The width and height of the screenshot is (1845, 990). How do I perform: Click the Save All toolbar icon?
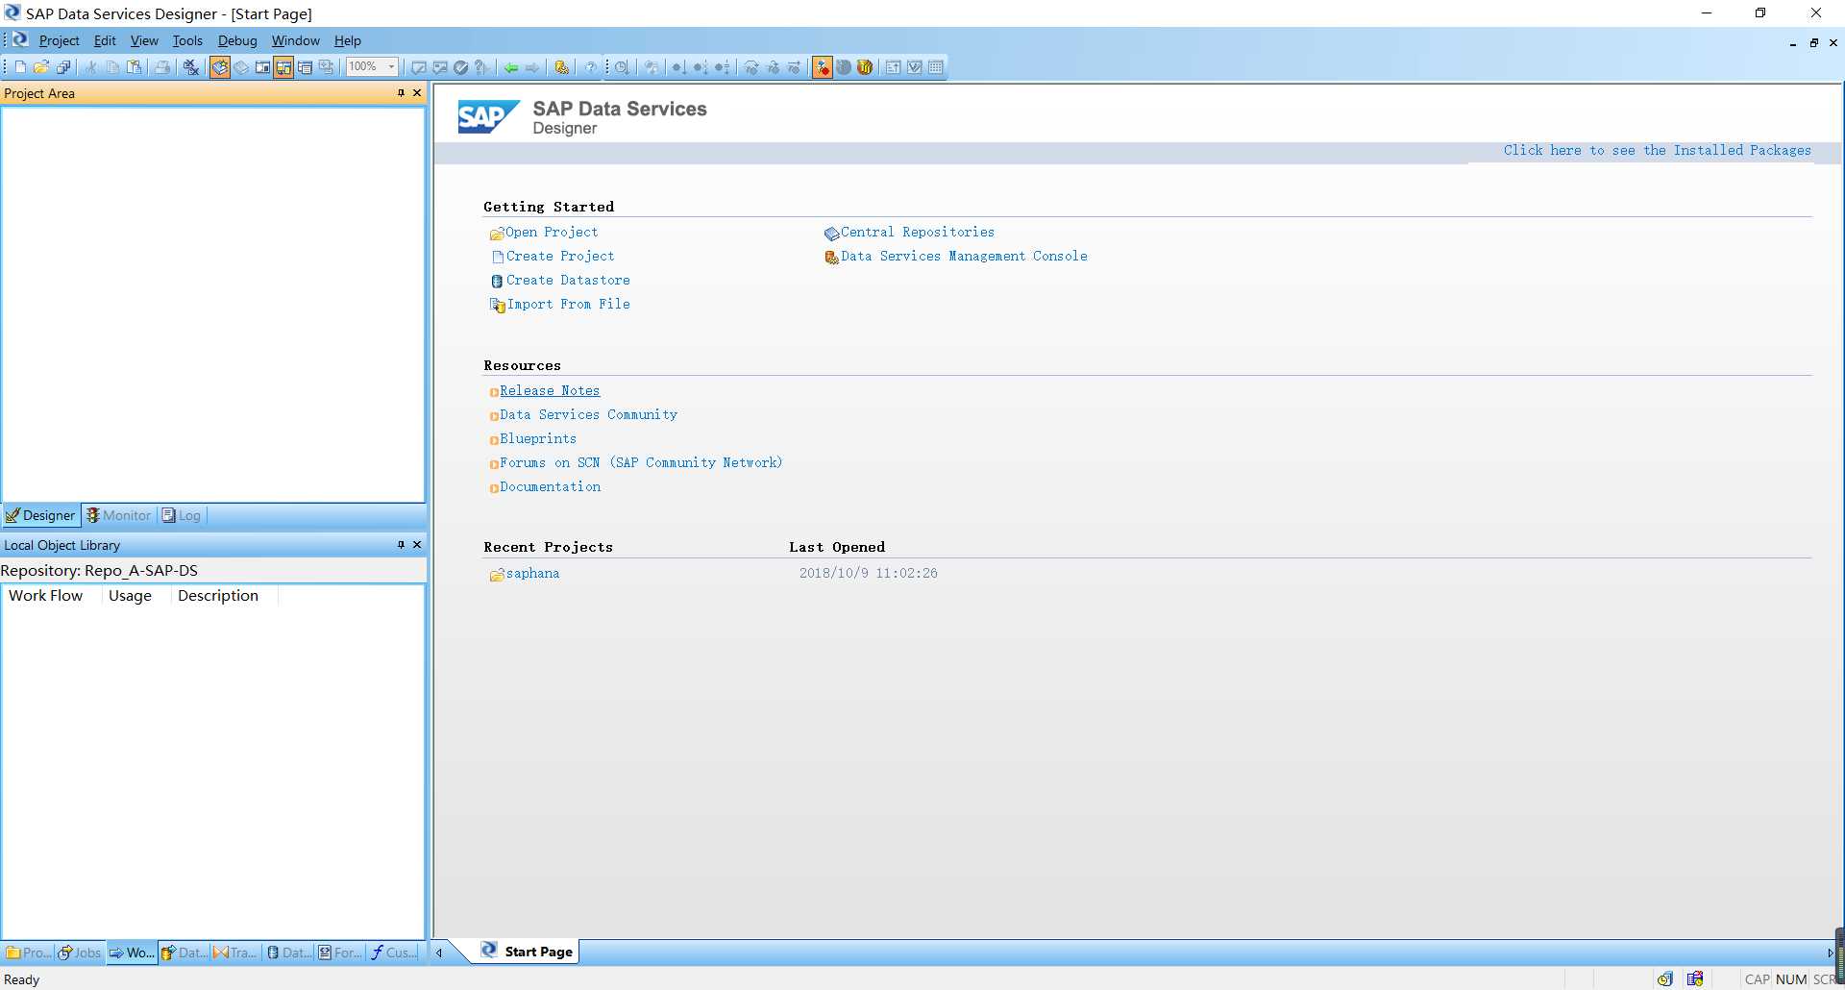click(63, 67)
